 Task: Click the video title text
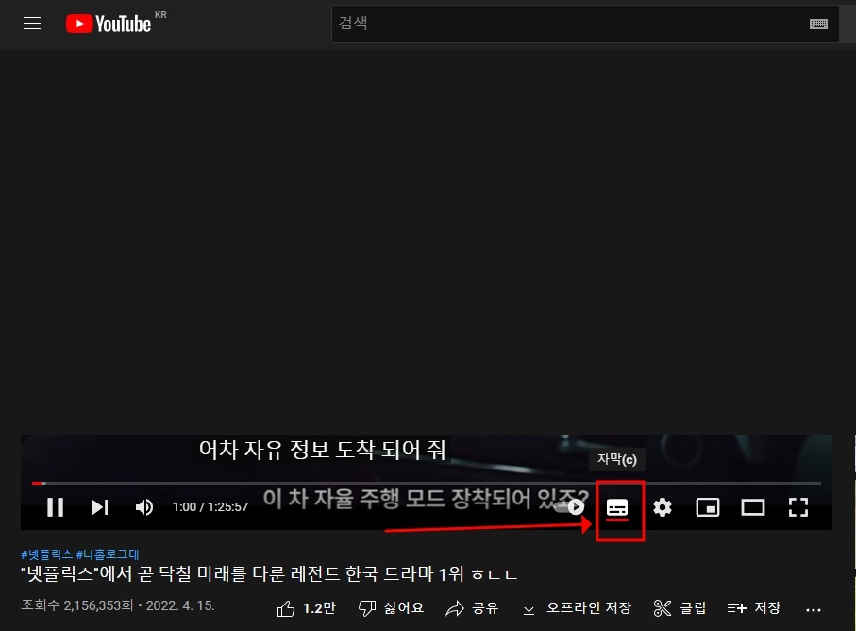click(269, 574)
